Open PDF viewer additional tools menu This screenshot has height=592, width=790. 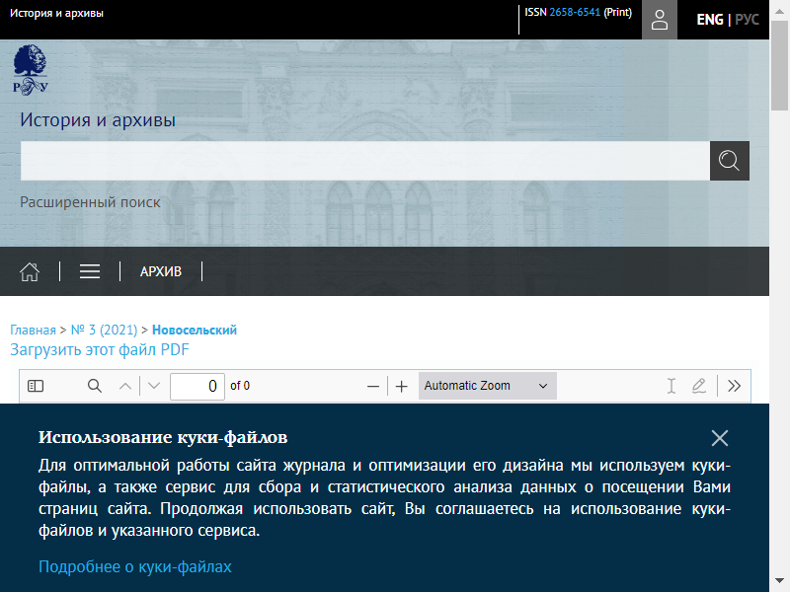pos(734,386)
